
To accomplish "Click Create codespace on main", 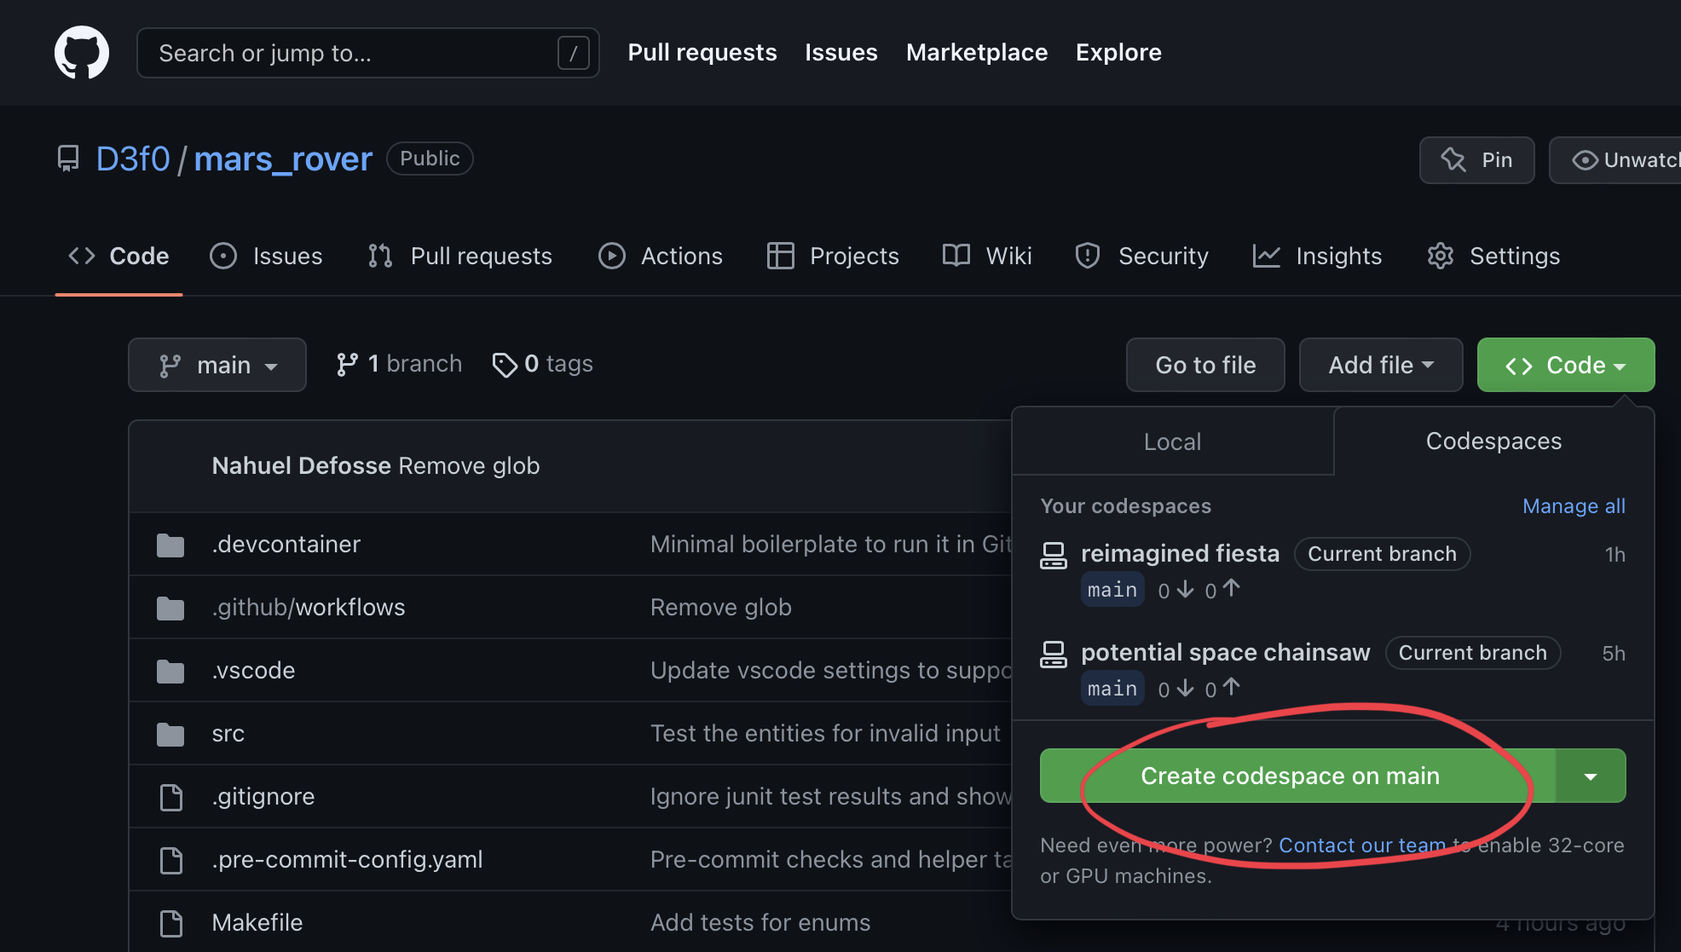I will [1290, 776].
